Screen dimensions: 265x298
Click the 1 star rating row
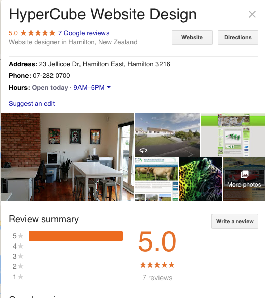(x=68, y=277)
